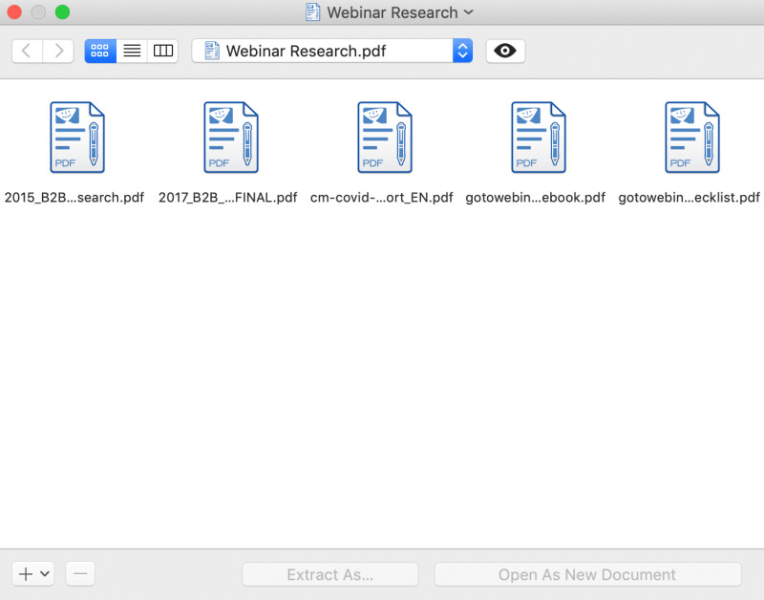
Task: Select the gotowebin...ebook.pdf icon
Action: [538, 138]
